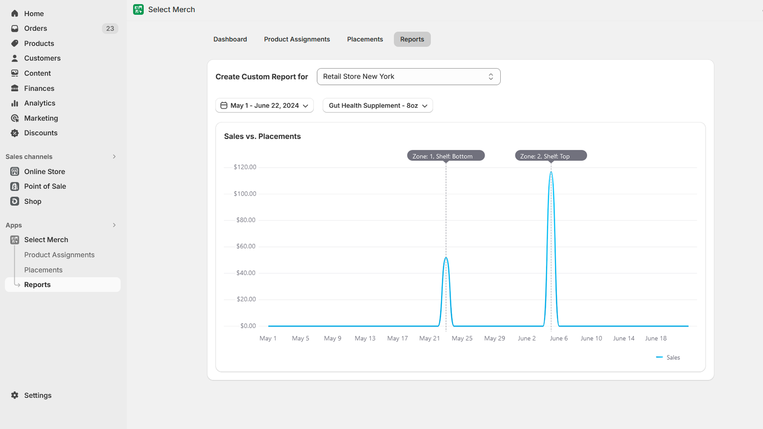Screen dimensions: 763x429
Task: Click the Marketing target icon
Action: 15,118
